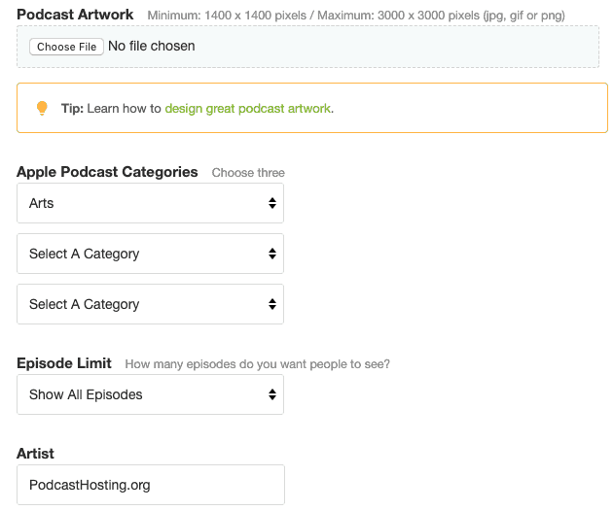
Task: Click arrows icon of third category dropdown
Action: (x=272, y=304)
